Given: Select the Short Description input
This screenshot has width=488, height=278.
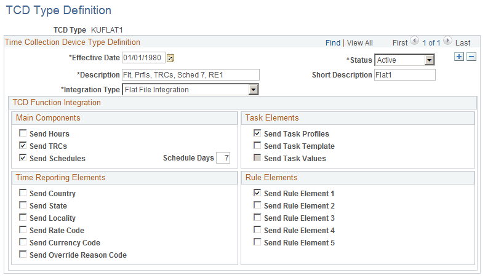Looking at the screenshot, I should (404, 75).
